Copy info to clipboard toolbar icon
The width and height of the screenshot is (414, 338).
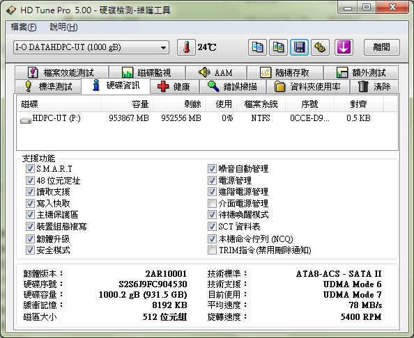(257, 47)
